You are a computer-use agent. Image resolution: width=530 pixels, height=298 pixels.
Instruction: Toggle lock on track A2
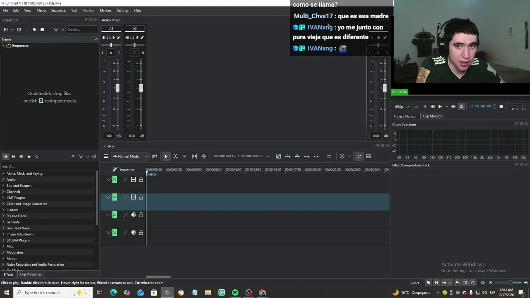pos(141,233)
